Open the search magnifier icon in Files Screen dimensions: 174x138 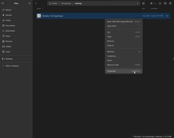(x=3, y=3)
